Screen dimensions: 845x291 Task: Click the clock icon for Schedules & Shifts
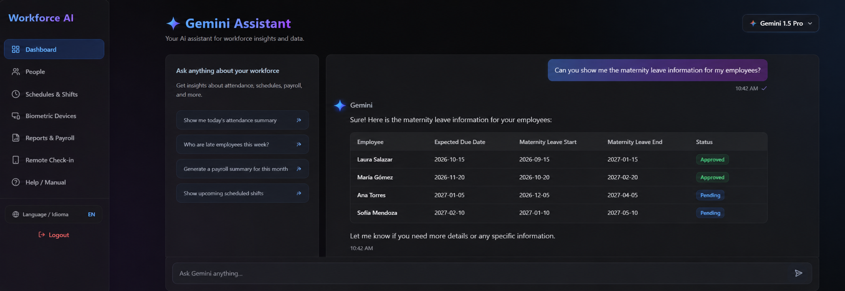coord(16,94)
